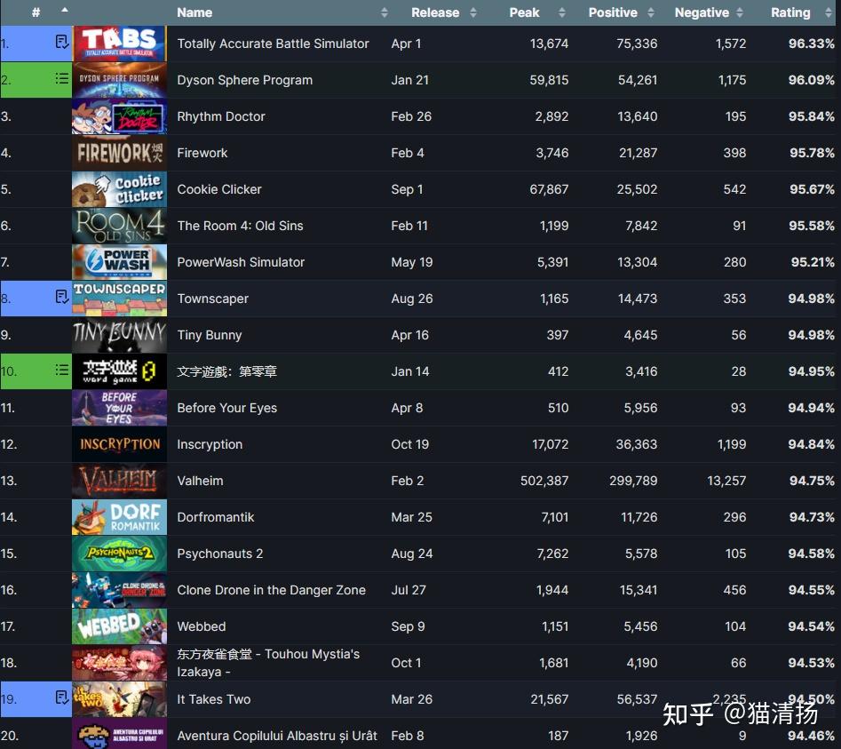The height and width of the screenshot is (749, 841).
Task: Click the wishlist icon beside Dyson Sphere Program
Action: click(62, 79)
